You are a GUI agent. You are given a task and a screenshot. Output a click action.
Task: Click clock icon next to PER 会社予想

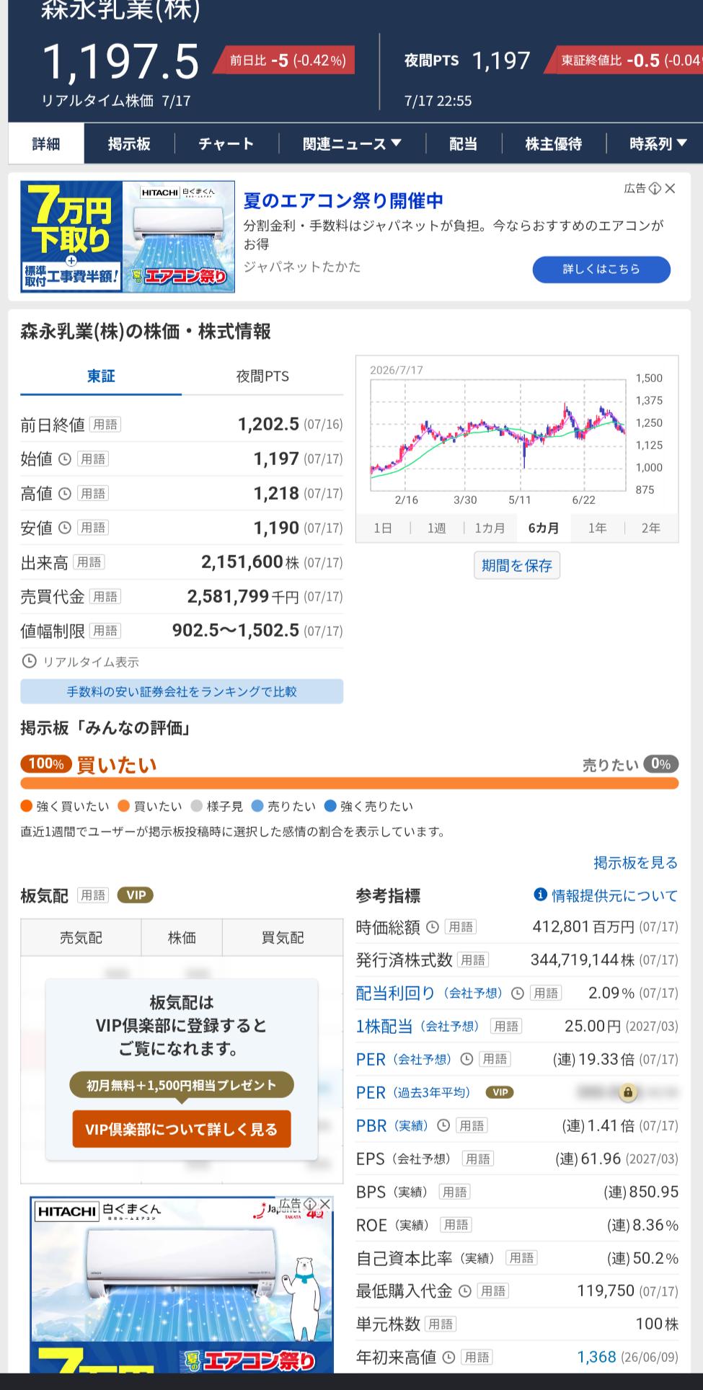coord(467,1060)
